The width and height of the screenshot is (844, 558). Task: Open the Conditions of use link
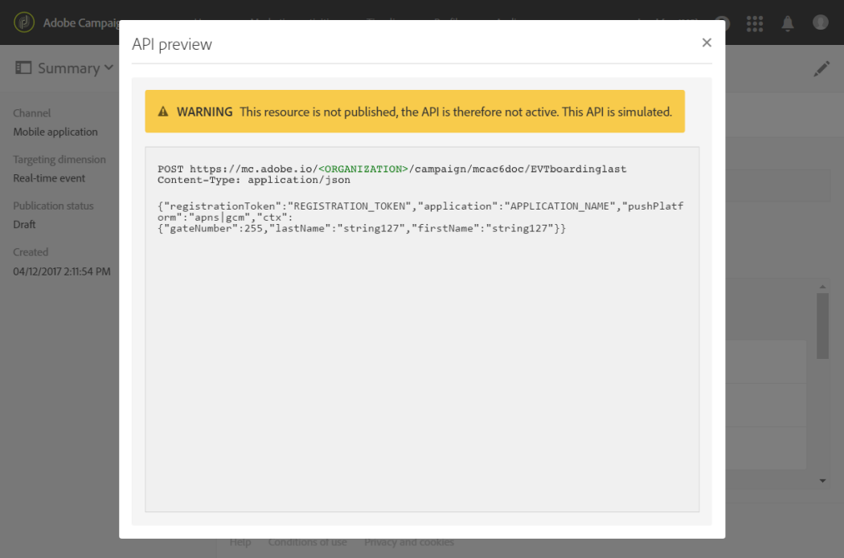(307, 543)
